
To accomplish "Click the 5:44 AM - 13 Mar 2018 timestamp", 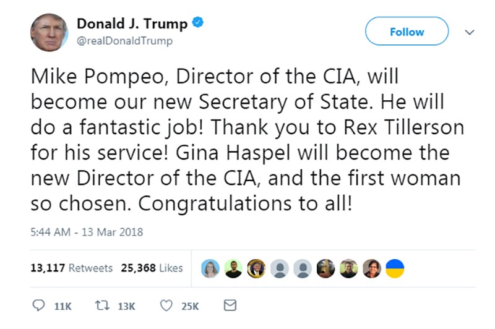I will [x=87, y=232].
